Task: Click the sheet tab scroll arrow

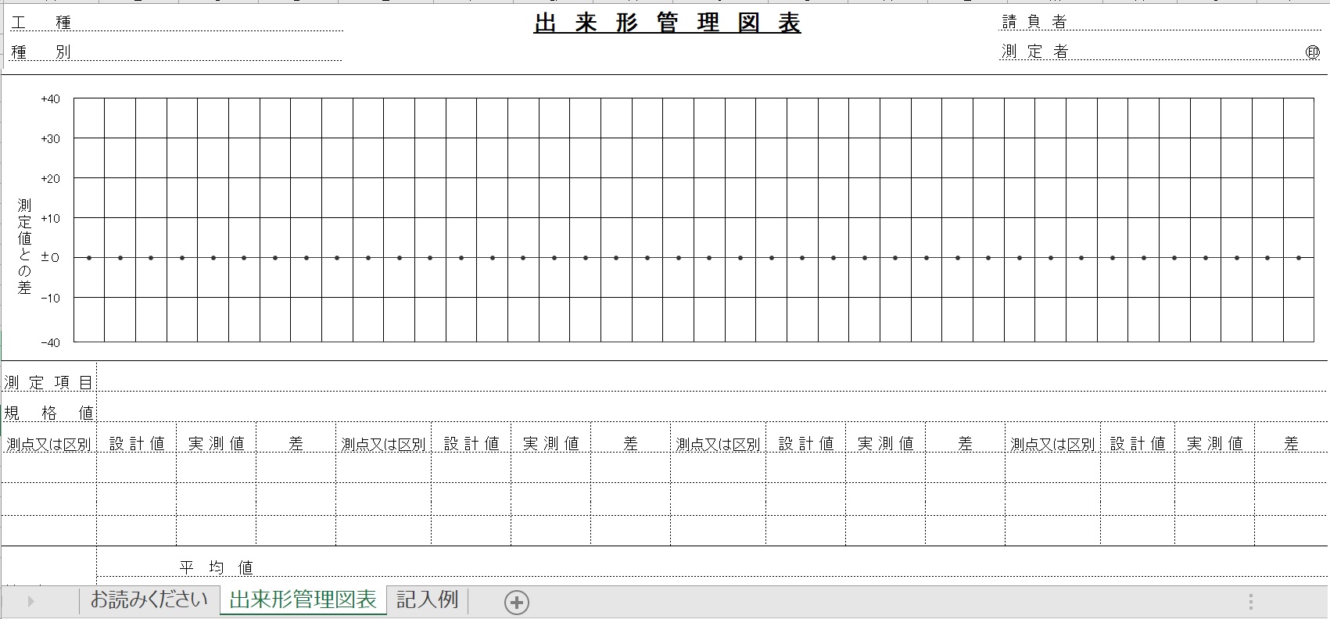Action: click(x=30, y=601)
